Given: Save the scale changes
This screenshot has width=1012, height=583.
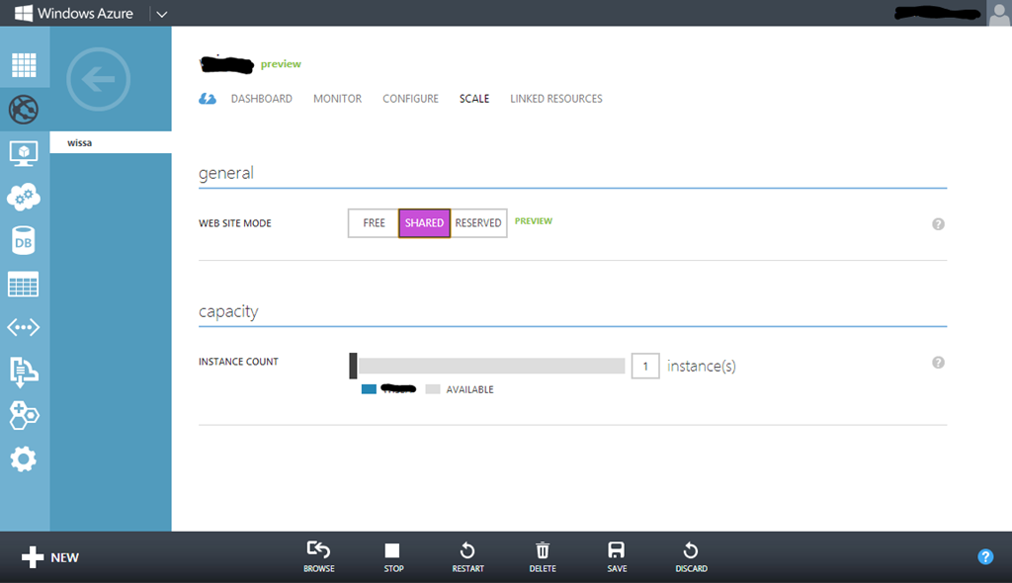Looking at the screenshot, I should (x=617, y=557).
